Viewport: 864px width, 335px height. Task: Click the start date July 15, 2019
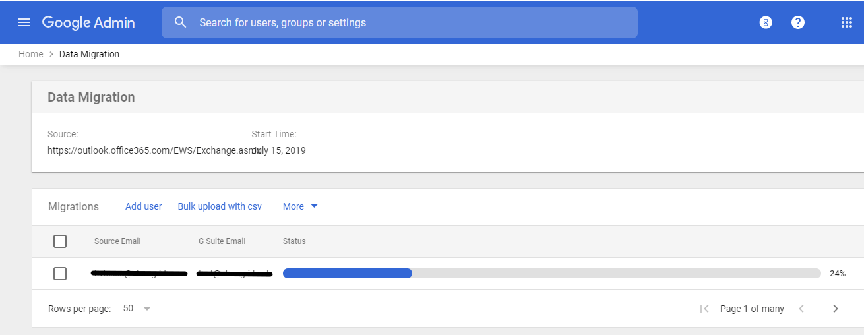[x=279, y=150]
